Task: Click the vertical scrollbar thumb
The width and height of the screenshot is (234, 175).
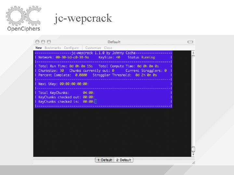Action: 193,149
